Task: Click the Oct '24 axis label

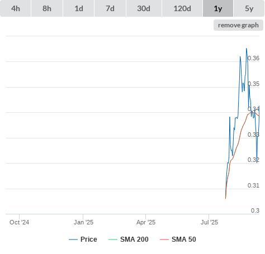Action: click(x=20, y=222)
